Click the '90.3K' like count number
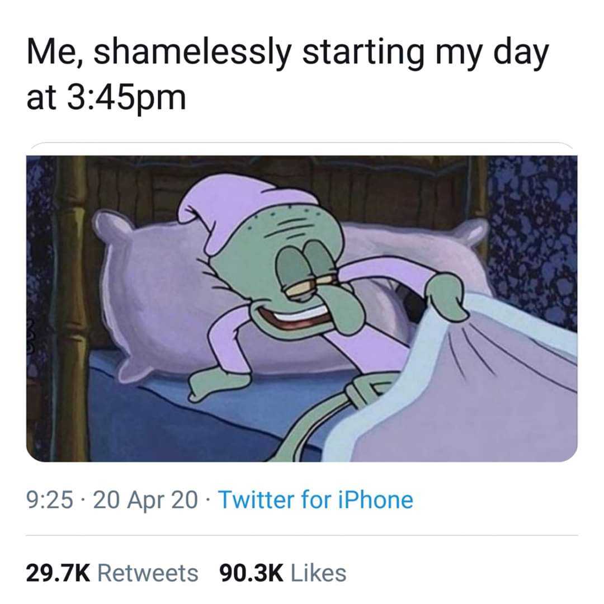This screenshot has width=604, height=604. (x=251, y=573)
